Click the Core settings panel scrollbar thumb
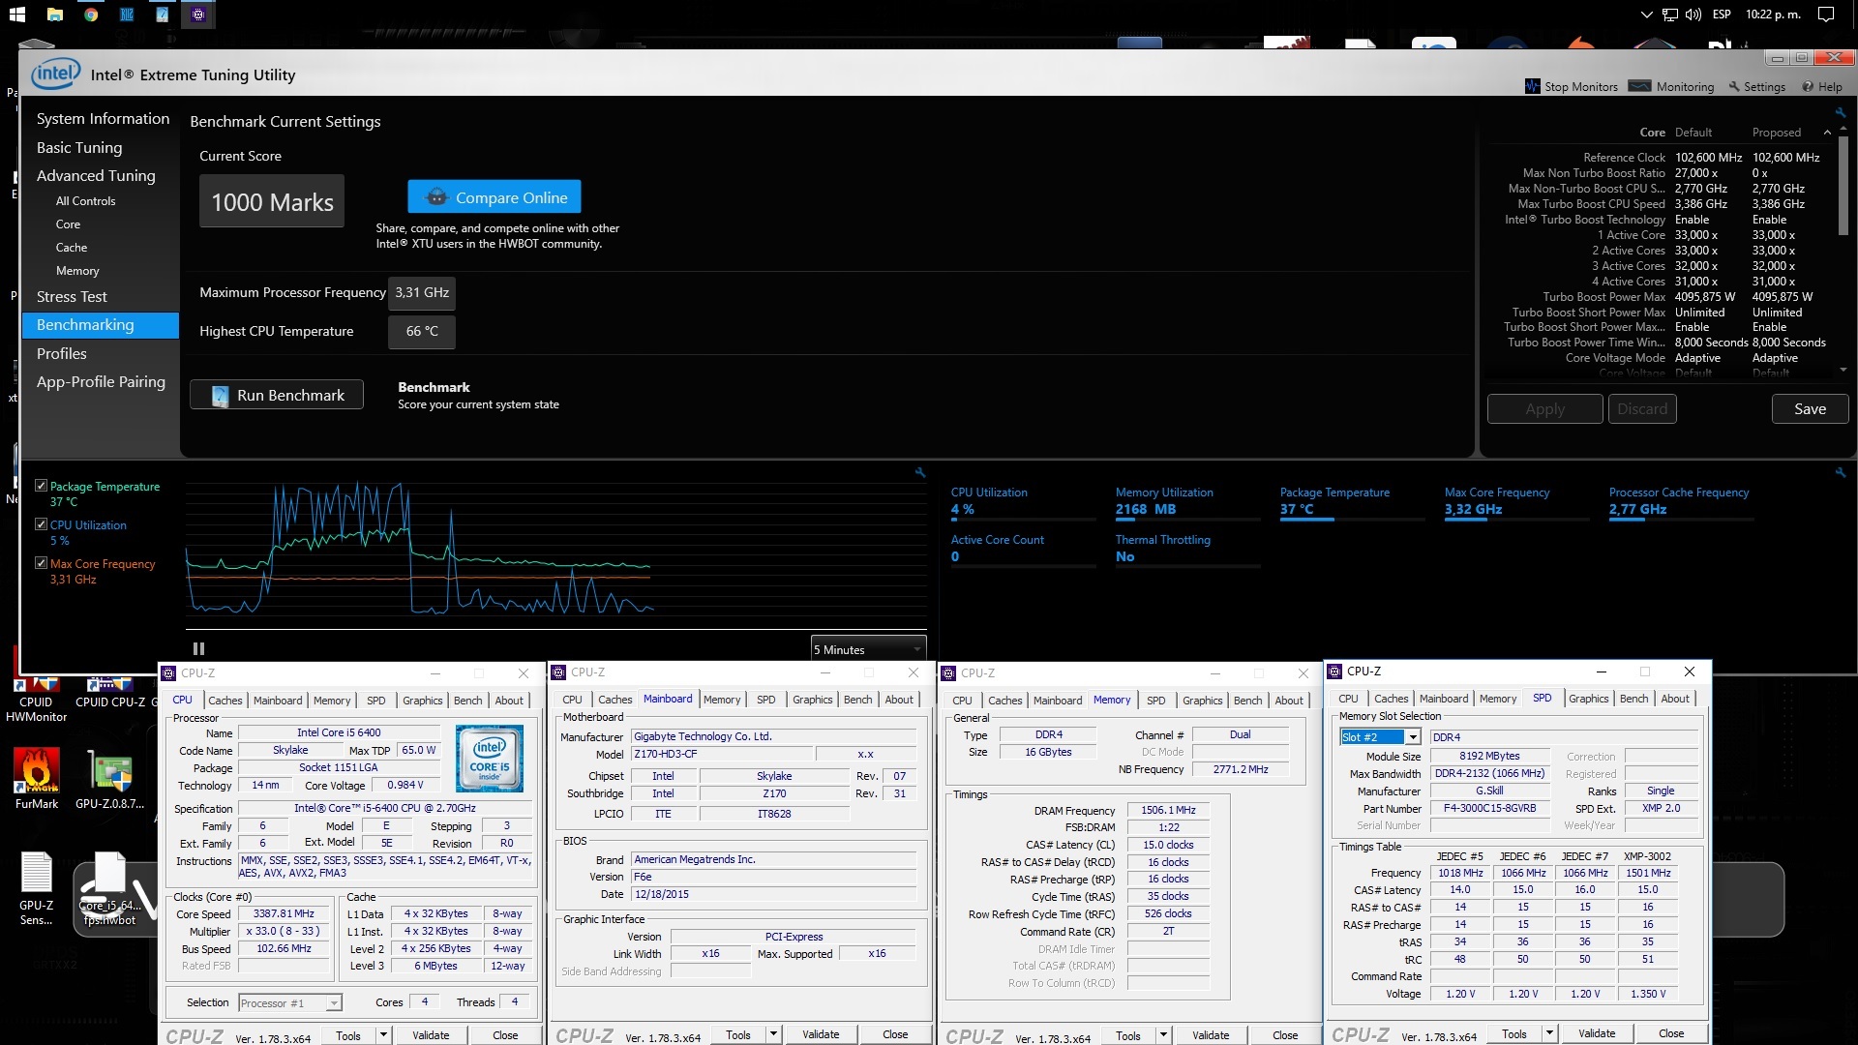This screenshot has width=1858, height=1045. coord(1843,184)
